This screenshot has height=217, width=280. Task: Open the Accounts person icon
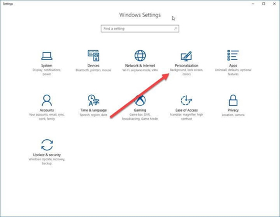(47, 100)
